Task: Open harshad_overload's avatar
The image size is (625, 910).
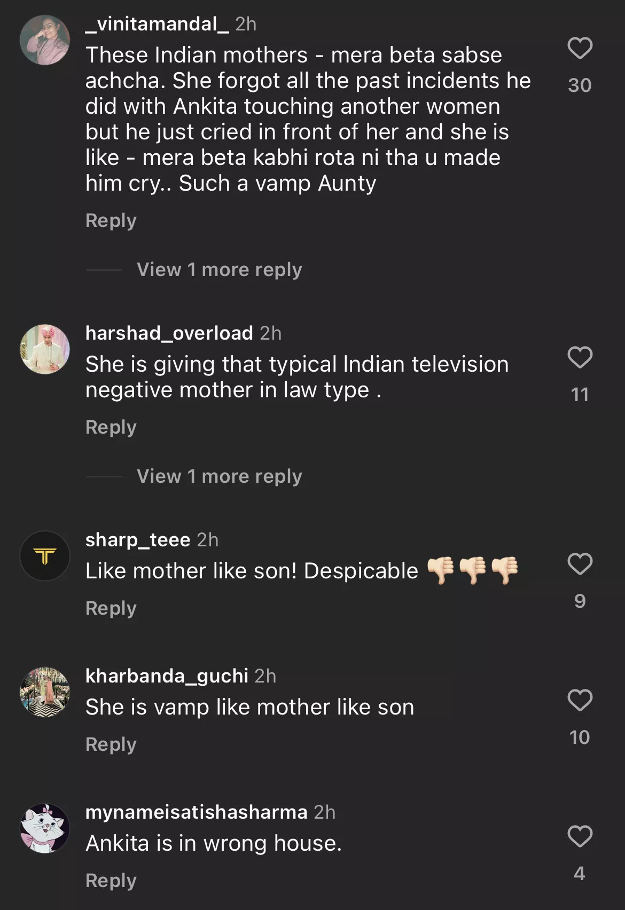Action: [45, 349]
